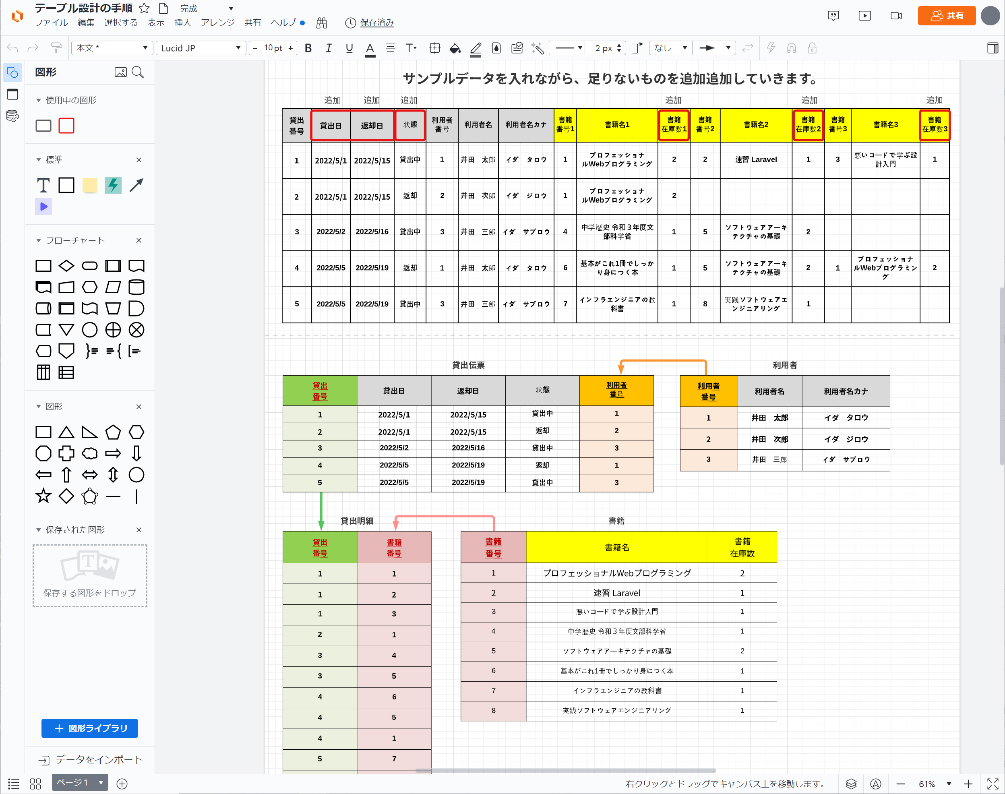Collapse the フローチャート shapes section

click(x=39, y=240)
